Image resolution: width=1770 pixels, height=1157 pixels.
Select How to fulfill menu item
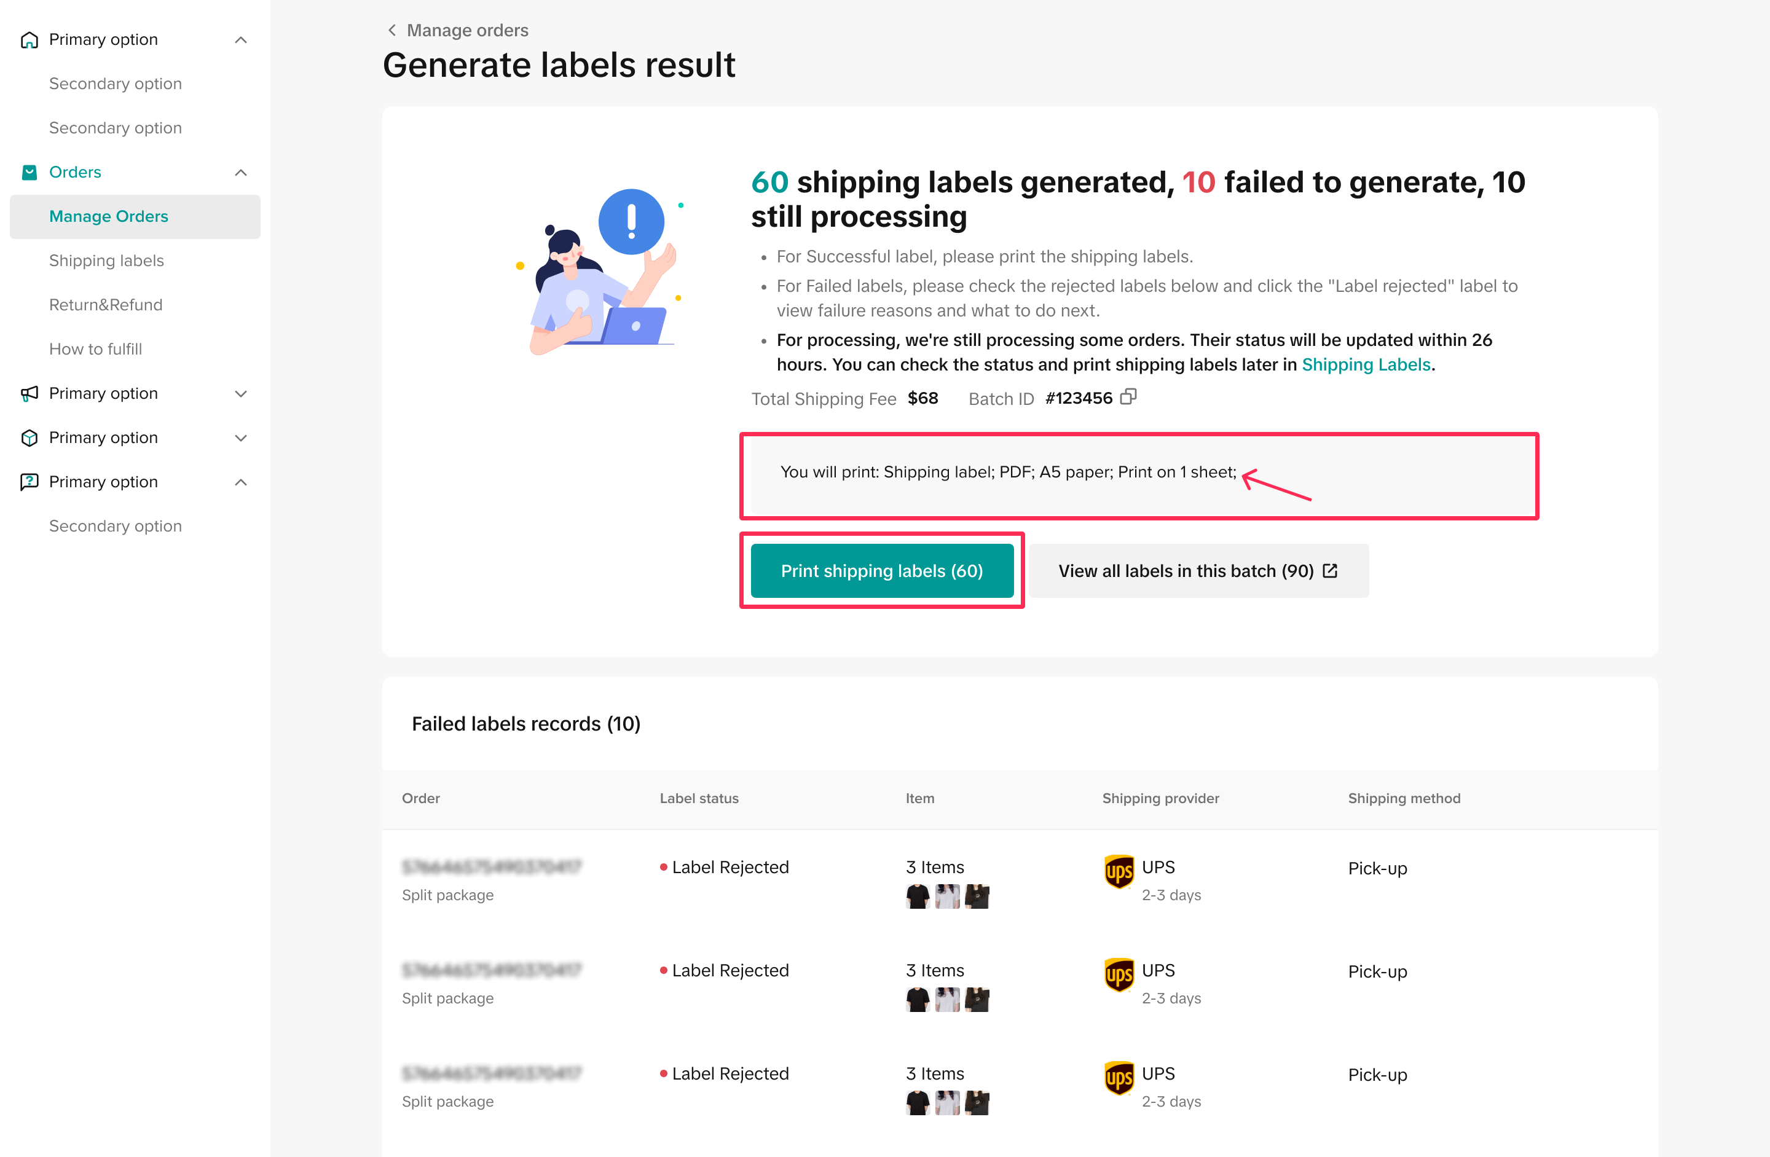click(95, 349)
